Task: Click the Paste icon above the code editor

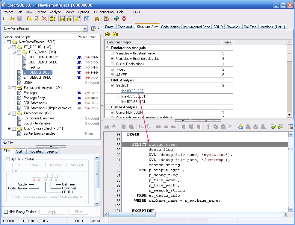Action: [223, 127]
